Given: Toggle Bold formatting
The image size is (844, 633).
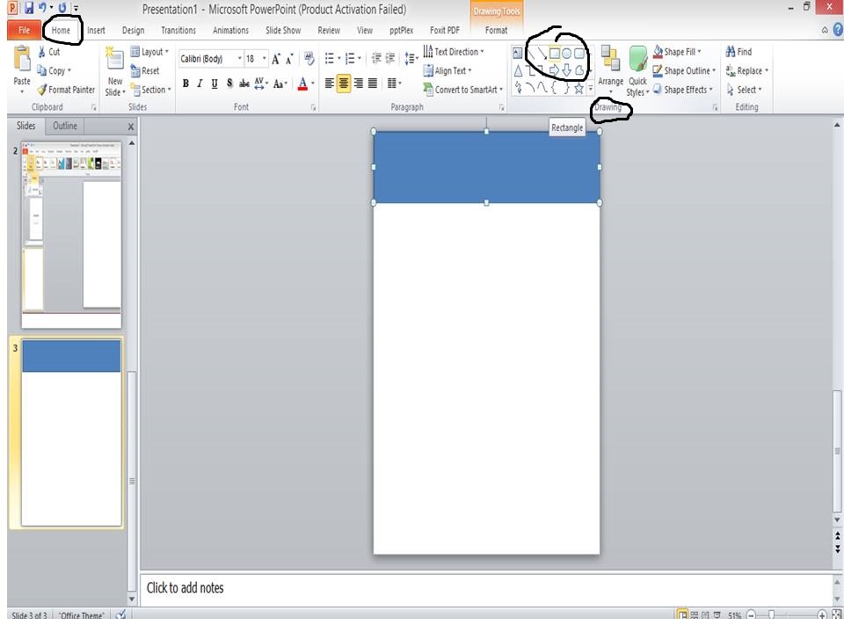Looking at the screenshot, I should (186, 84).
